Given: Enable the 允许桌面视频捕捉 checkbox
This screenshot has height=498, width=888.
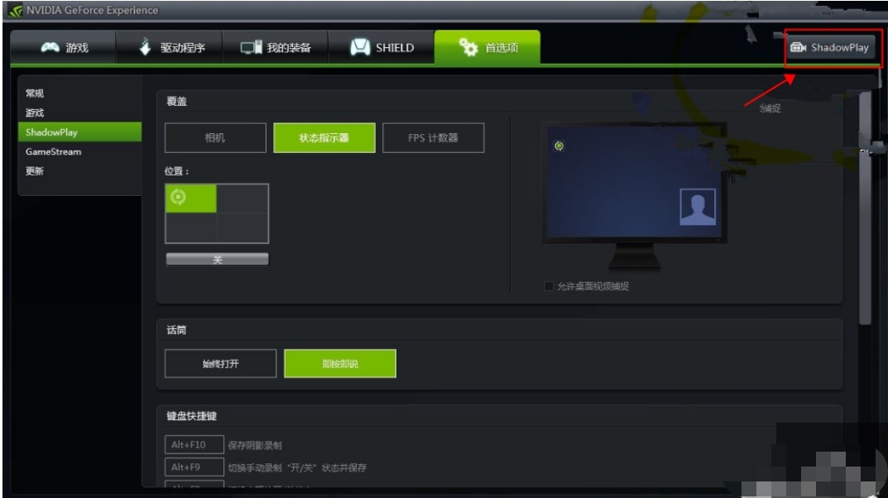Looking at the screenshot, I should point(548,285).
